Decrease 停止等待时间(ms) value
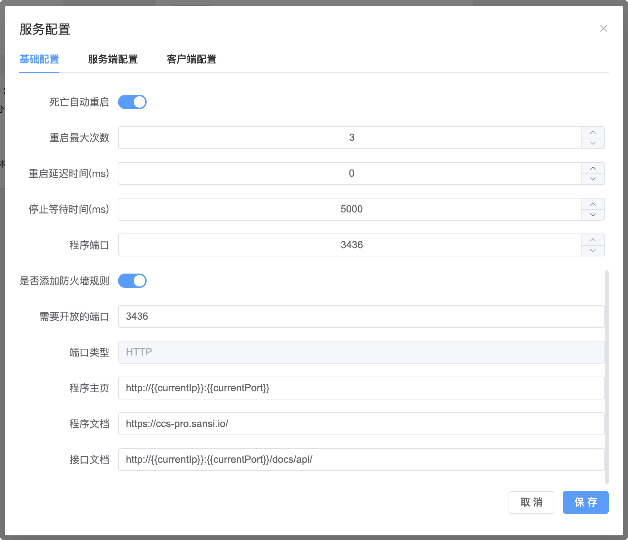Image resolution: width=628 pixels, height=540 pixels. click(593, 215)
